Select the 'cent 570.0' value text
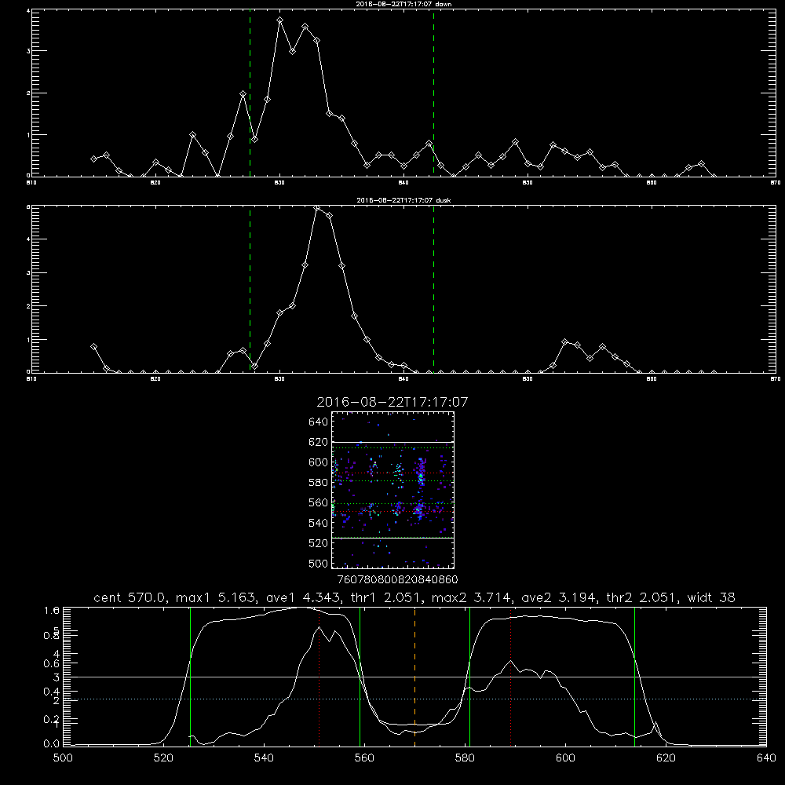 130,597
